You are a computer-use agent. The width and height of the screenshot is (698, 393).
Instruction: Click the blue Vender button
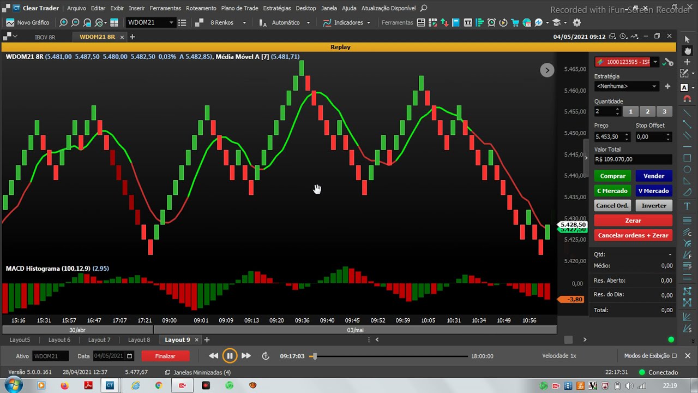pos(654,176)
